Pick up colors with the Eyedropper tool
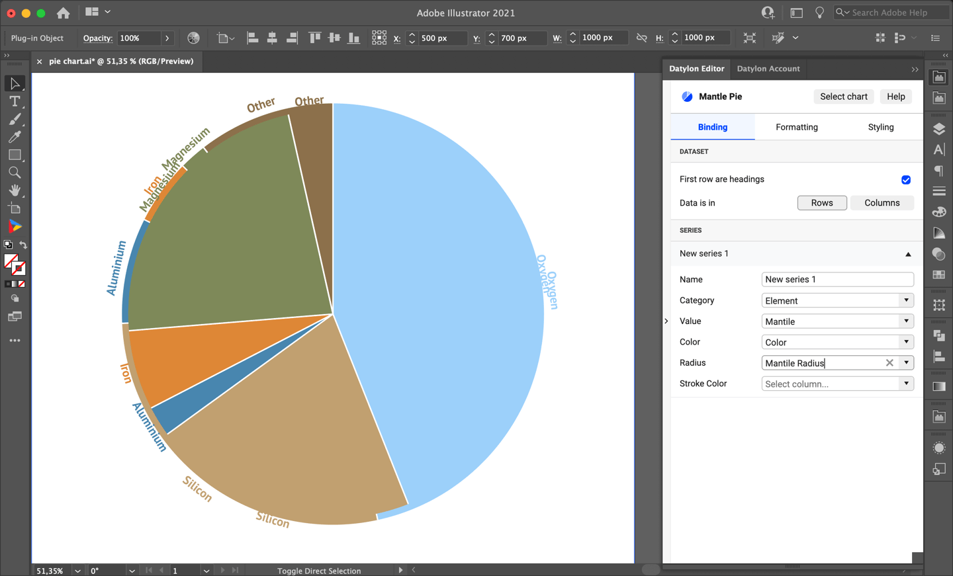The height and width of the screenshot is (576, 953). click(14, 137)
